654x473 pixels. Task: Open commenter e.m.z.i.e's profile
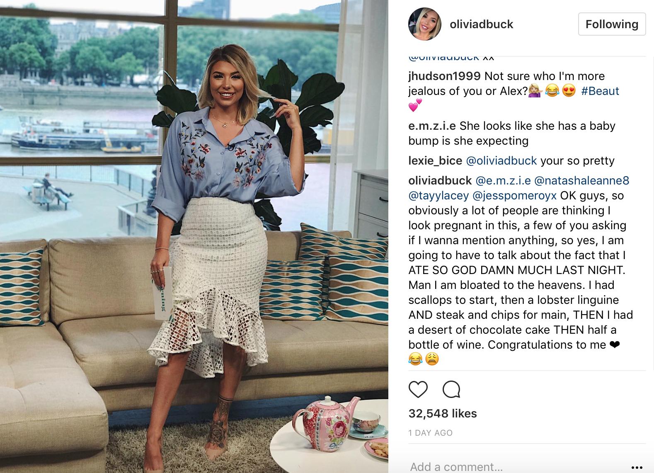(x=432, y=126)
